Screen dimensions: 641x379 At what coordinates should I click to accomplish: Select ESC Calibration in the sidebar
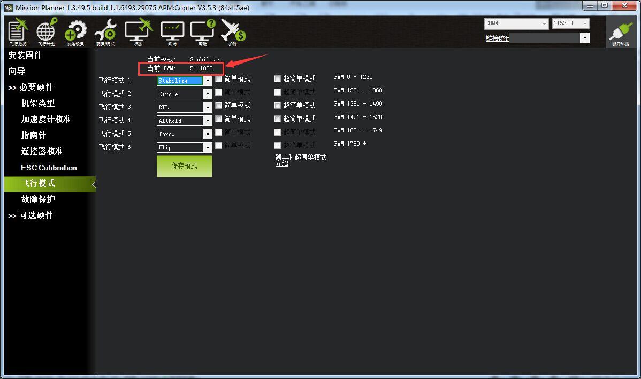pos(49,168)
